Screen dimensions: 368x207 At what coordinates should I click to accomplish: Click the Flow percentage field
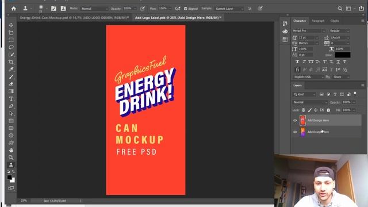[x=163, y=9]
